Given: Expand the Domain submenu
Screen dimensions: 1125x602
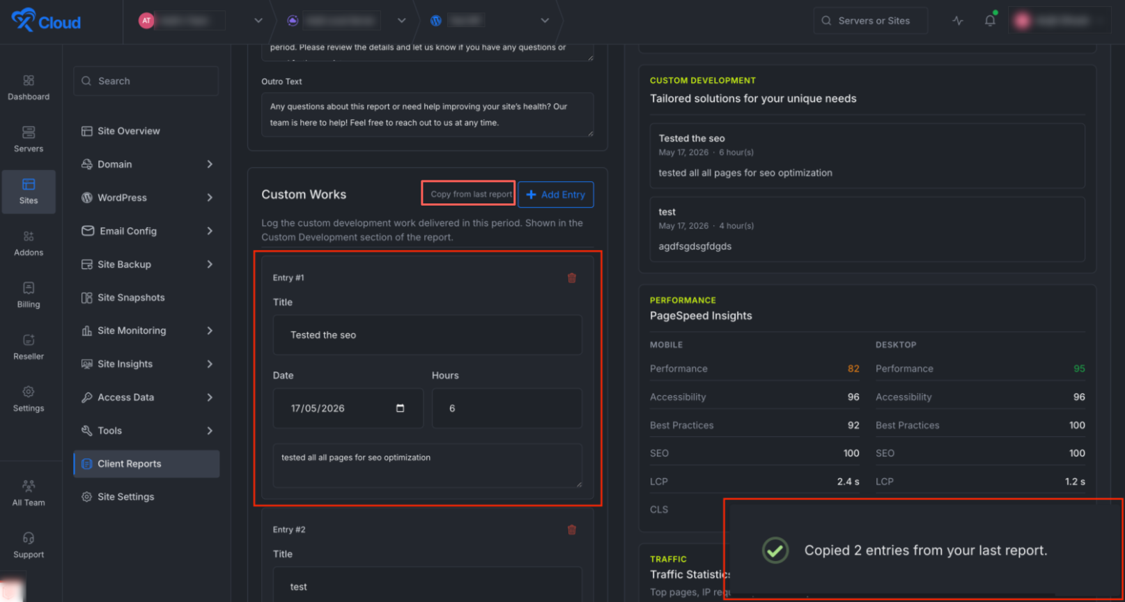Looking at the screenshot, I should [210, 164].
